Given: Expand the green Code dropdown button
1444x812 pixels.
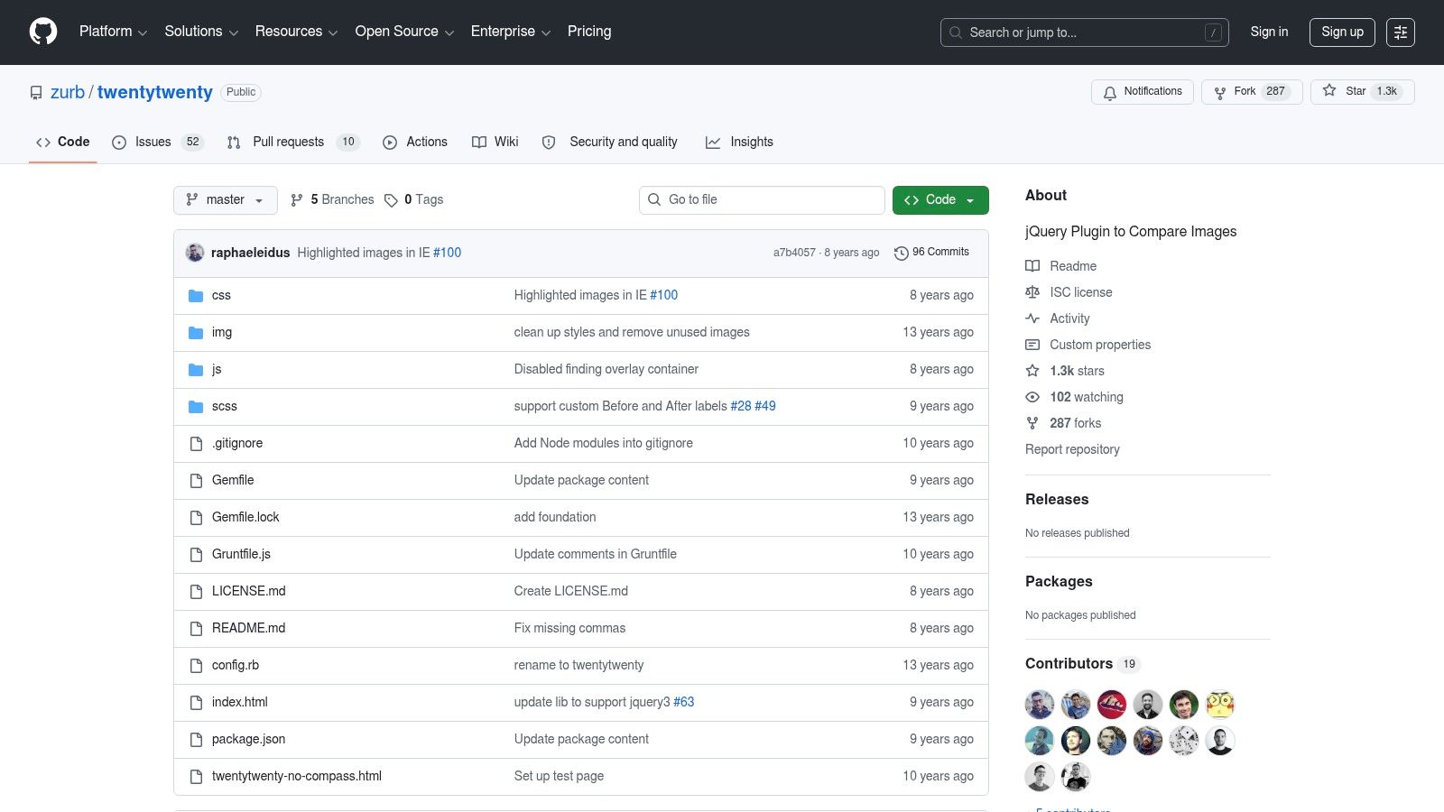Looking at the screenshot, I should tap(940, 200).
